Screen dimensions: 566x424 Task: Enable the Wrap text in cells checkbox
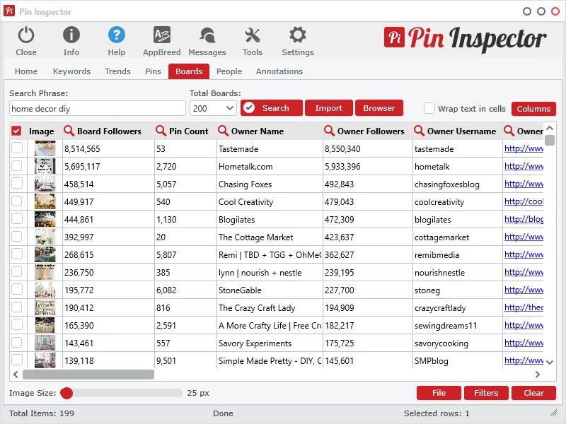click(x=429, y=109)
